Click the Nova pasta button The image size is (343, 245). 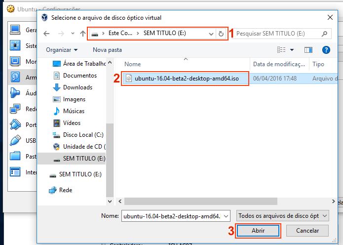[x=107, y=50]
